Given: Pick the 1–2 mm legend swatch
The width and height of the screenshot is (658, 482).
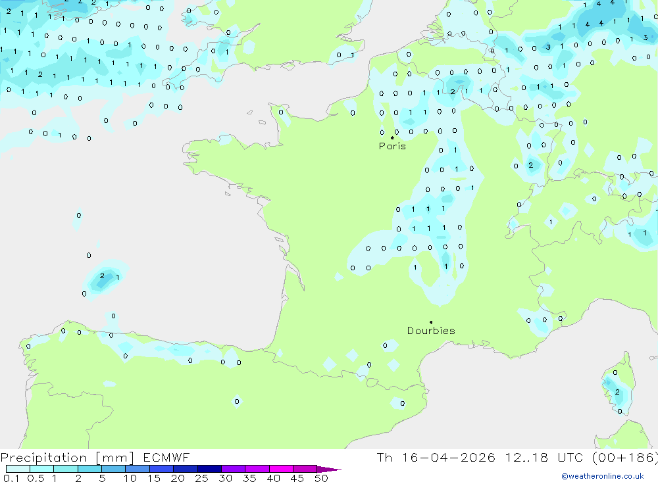Looking at the screenshot, I should click(66, 469).
